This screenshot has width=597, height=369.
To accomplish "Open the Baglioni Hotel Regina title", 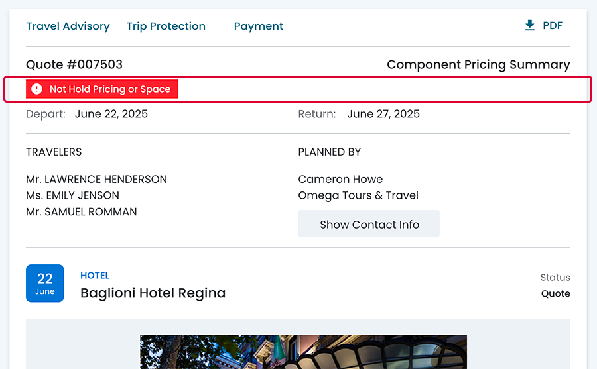I will click(153, 293).
